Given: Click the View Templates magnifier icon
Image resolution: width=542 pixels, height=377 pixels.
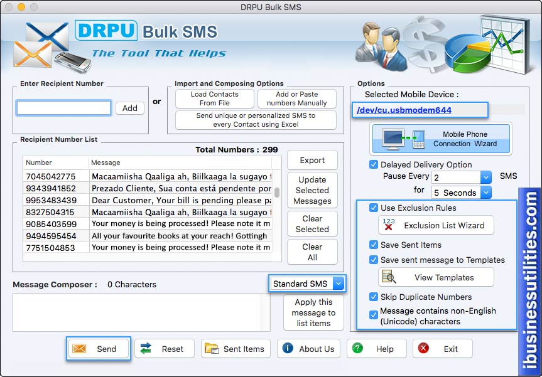Looking at the screenshot, I should pos(389,277).
